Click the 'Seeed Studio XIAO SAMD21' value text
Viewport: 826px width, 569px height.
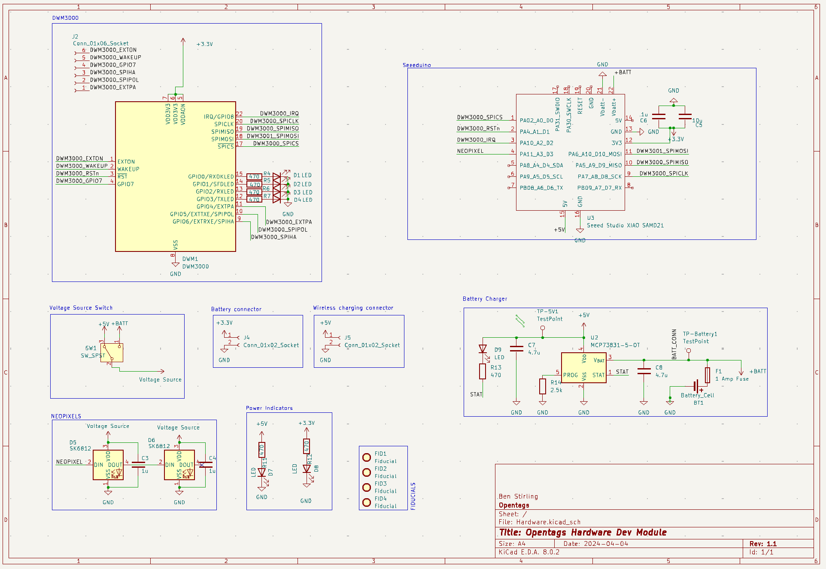point(625,225)
